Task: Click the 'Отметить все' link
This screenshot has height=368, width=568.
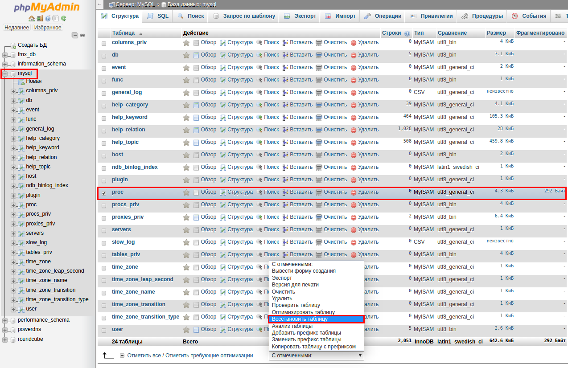Action: click(144, 356)
